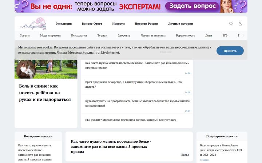Open the site search icon
The width and height of the screenshot is (262, 163).
(231, 24)
